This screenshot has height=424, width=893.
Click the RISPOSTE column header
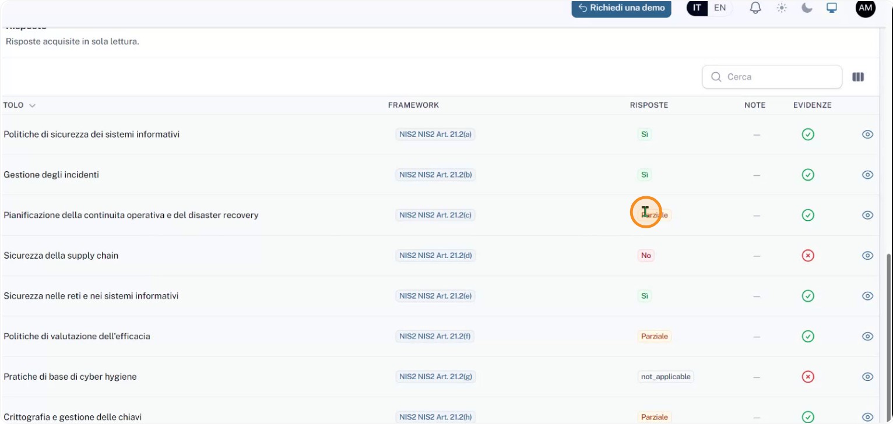click(x=649, y=105)
